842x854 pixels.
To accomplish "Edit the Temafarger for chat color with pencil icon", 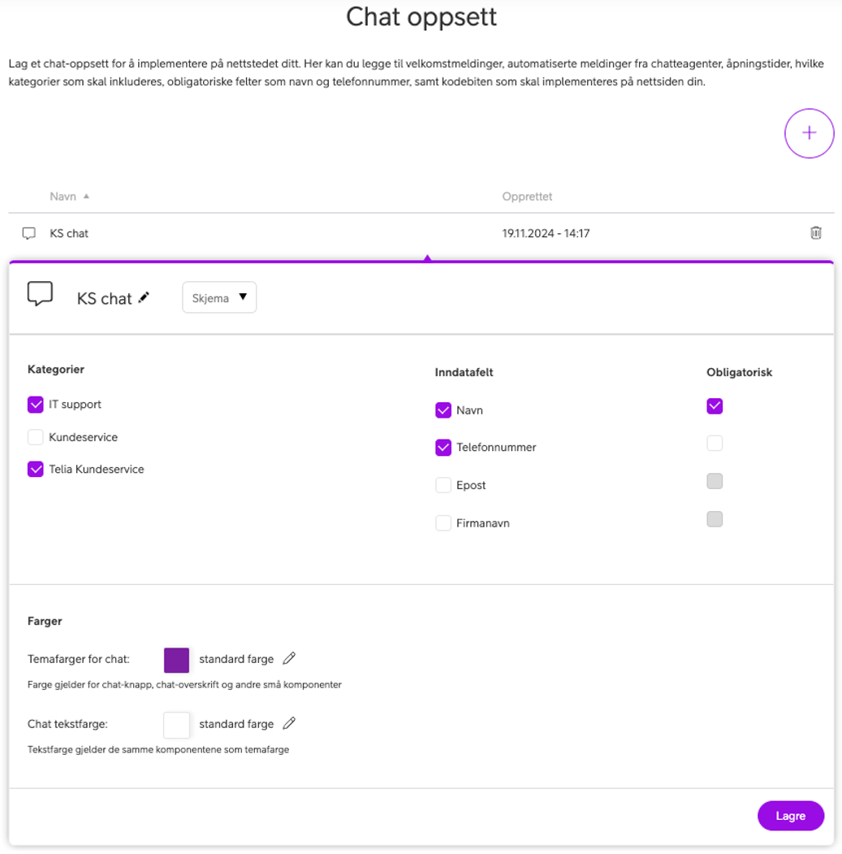I will [x=289, y=658].
